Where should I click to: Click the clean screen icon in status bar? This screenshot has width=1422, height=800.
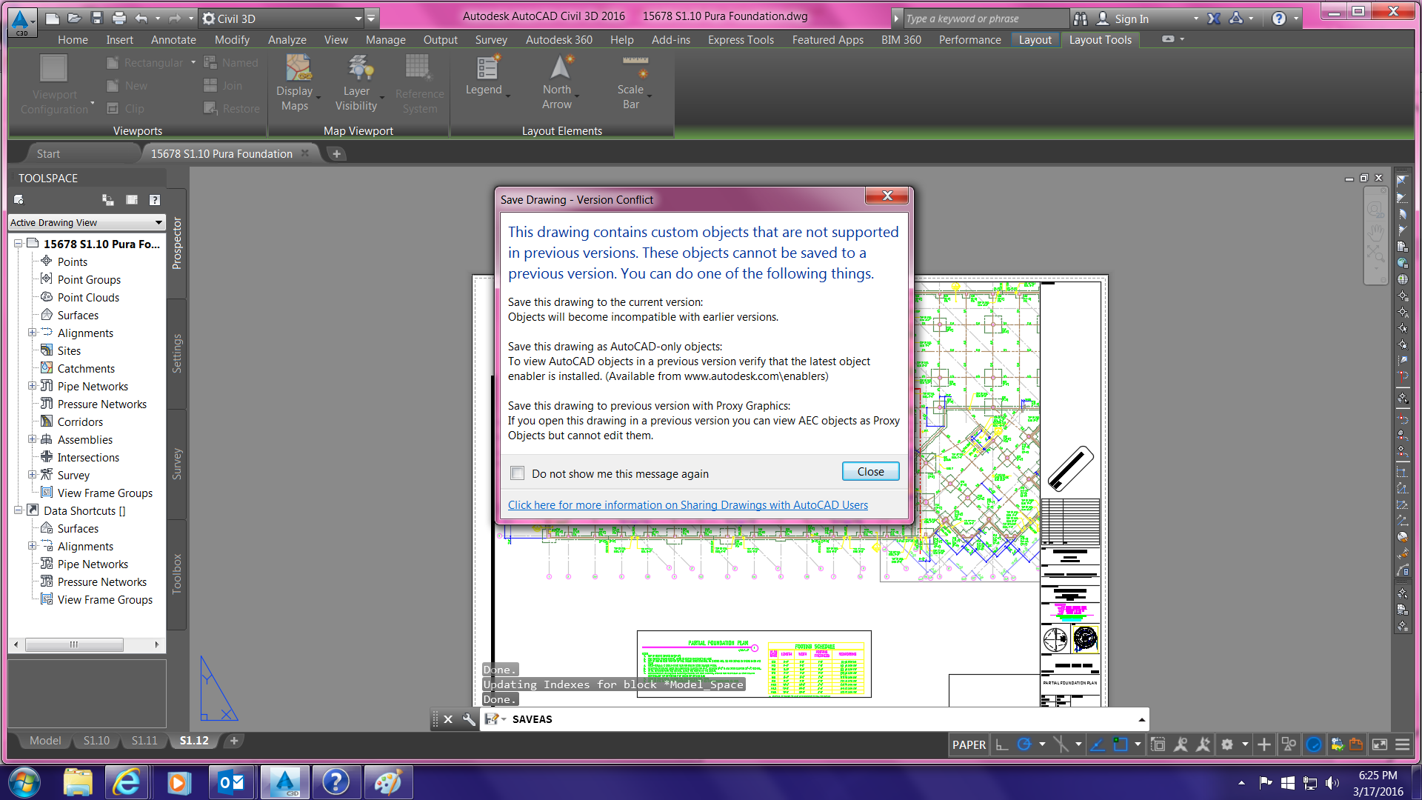click(1379, 744)
